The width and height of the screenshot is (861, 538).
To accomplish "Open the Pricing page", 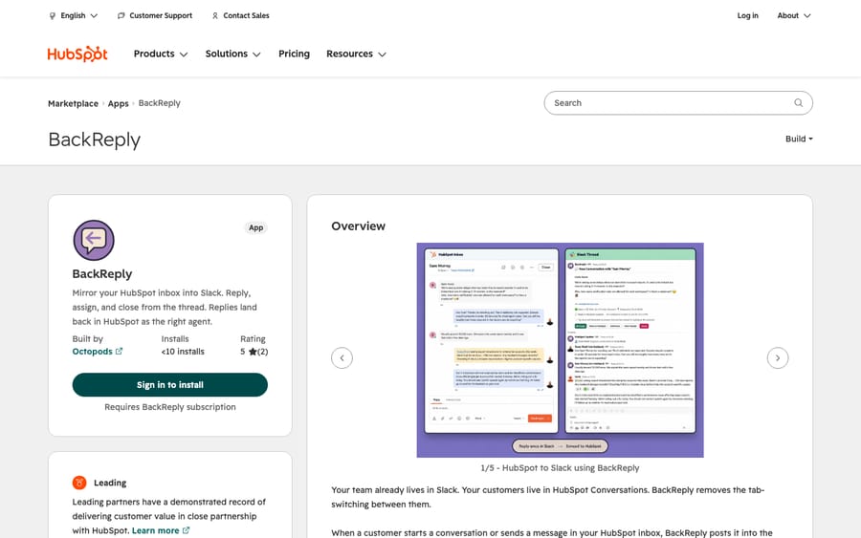I will (x=294, y=54).
